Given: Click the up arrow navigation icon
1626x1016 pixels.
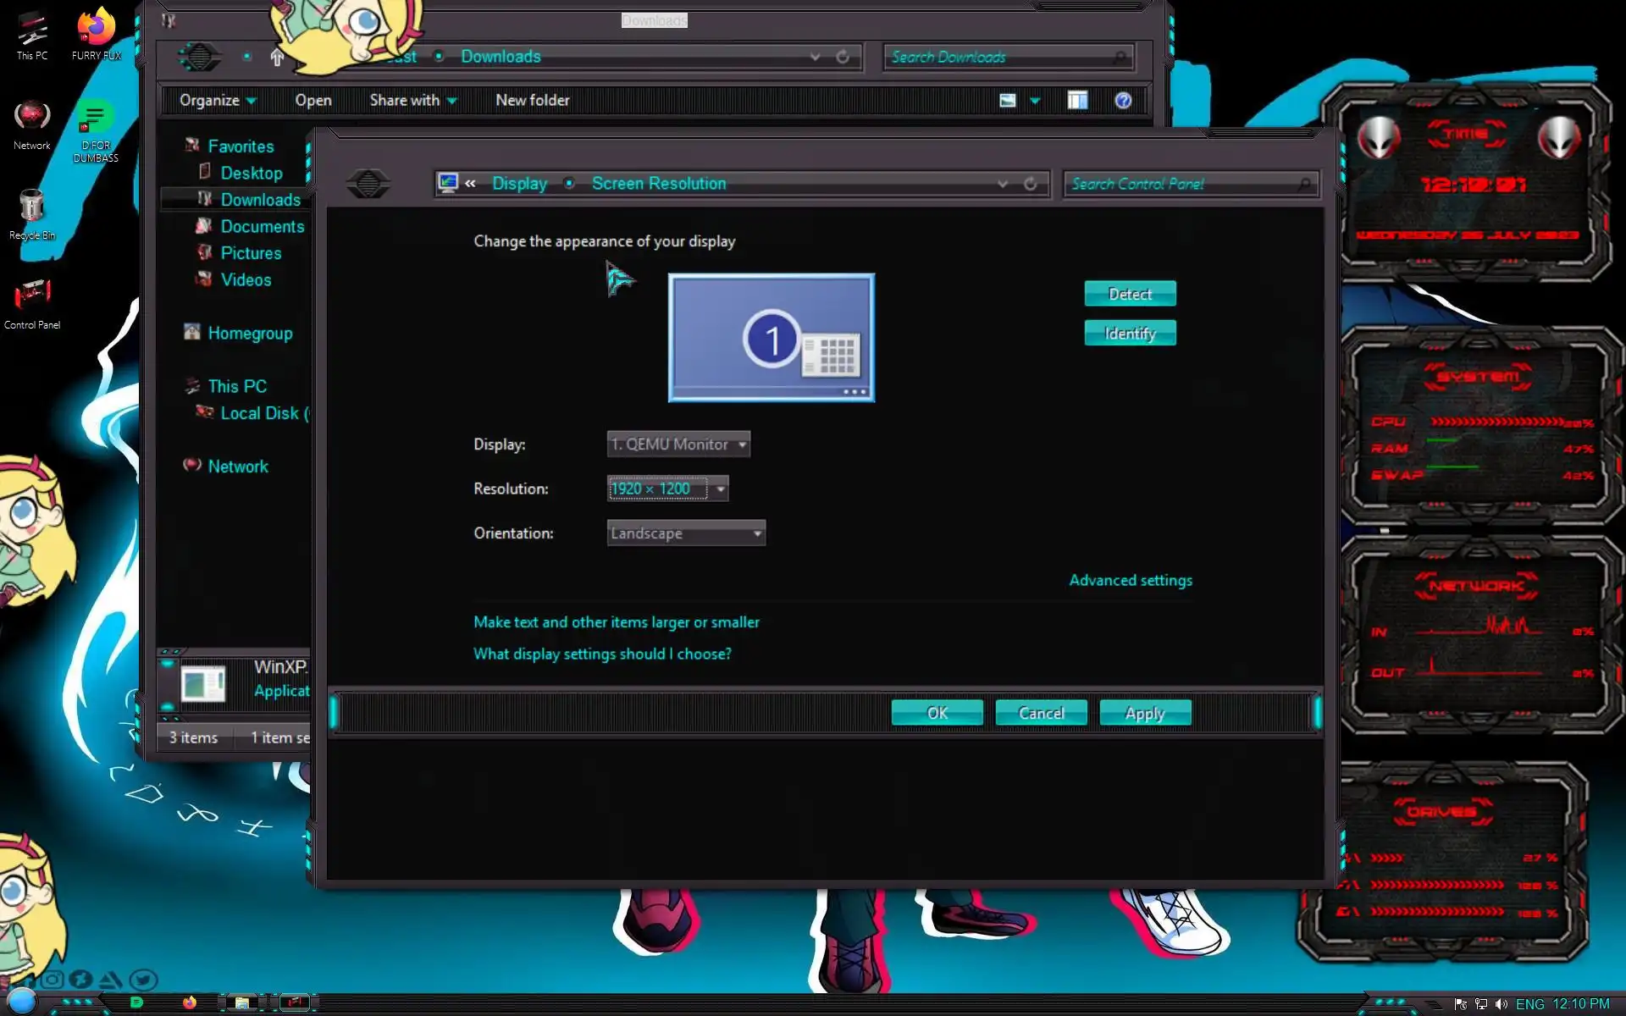Looking at the screenshot, I should coord(277,58).
